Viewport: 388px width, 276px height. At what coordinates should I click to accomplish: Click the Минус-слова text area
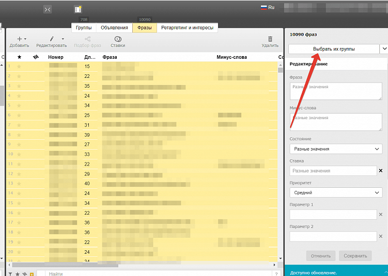pos(336,122)
